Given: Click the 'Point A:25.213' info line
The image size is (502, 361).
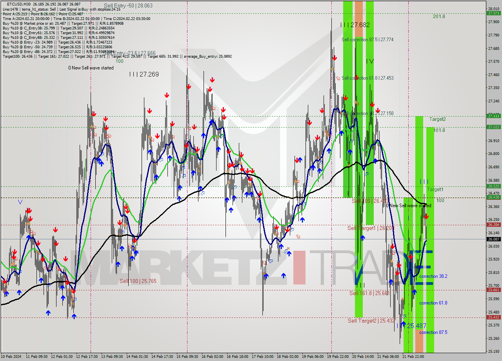Looking at the screenshot, I should 43,14.
